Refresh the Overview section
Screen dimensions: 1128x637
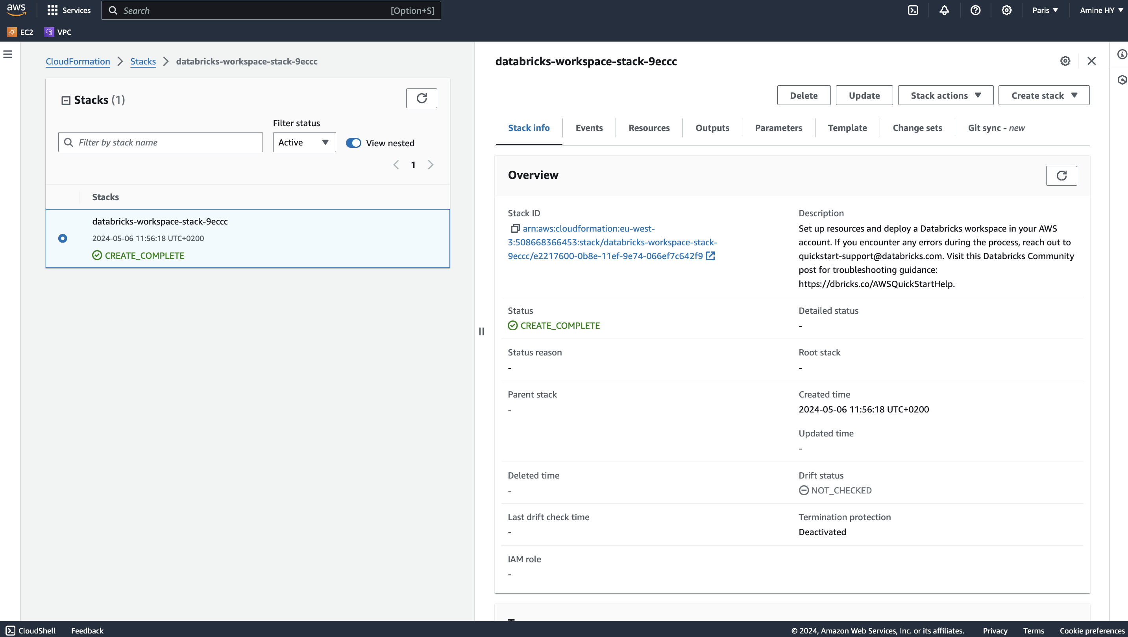[1061, 175]
